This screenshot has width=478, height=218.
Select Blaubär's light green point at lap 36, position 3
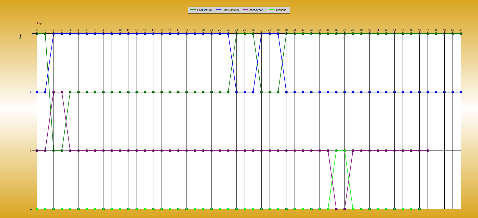(336, 151)
